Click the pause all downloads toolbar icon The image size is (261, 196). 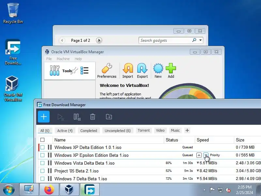[77, 117]
